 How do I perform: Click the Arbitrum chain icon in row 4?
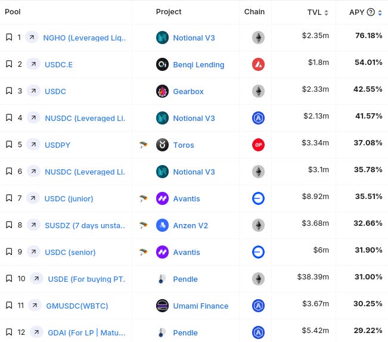click(258, 118)
